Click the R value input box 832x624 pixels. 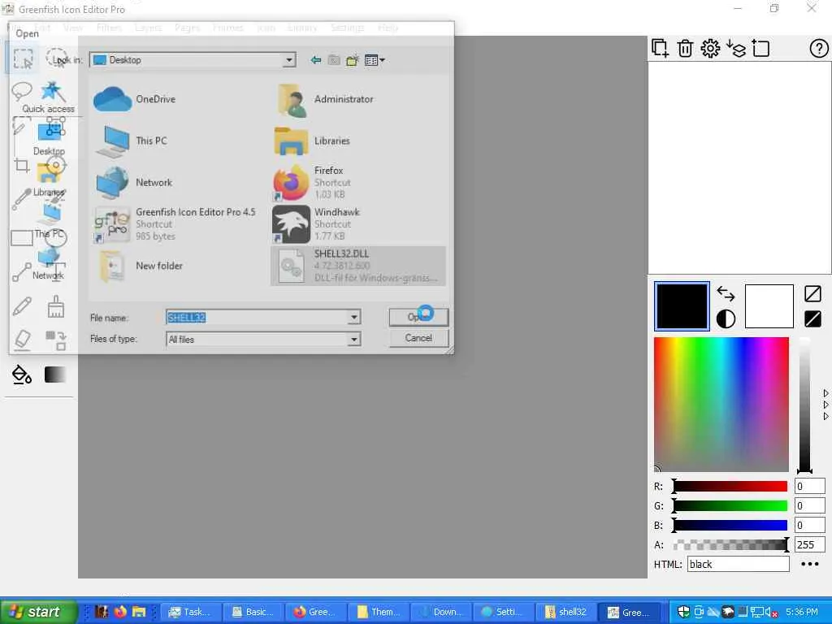pos(809,486)
